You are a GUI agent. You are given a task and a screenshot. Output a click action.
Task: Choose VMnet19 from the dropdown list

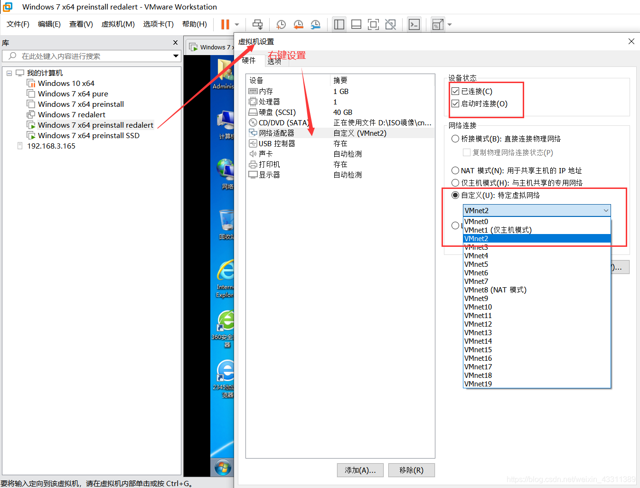[537, 384]
